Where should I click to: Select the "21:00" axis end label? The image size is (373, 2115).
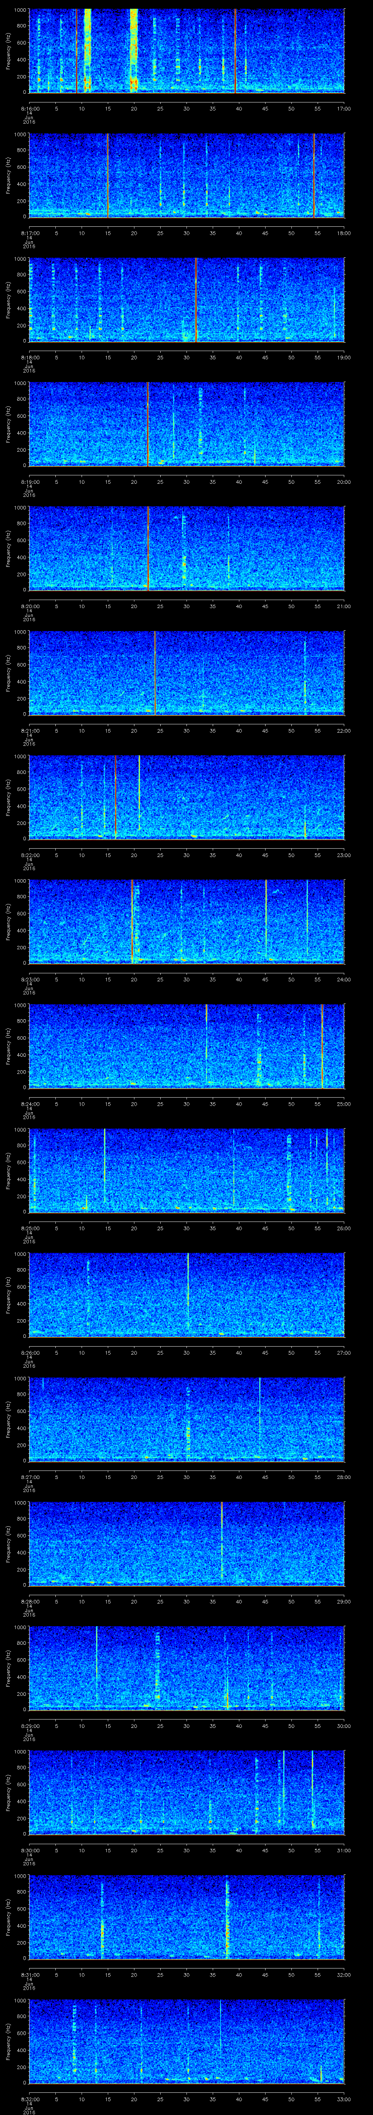pyautogui.click(x=343, y=606)
